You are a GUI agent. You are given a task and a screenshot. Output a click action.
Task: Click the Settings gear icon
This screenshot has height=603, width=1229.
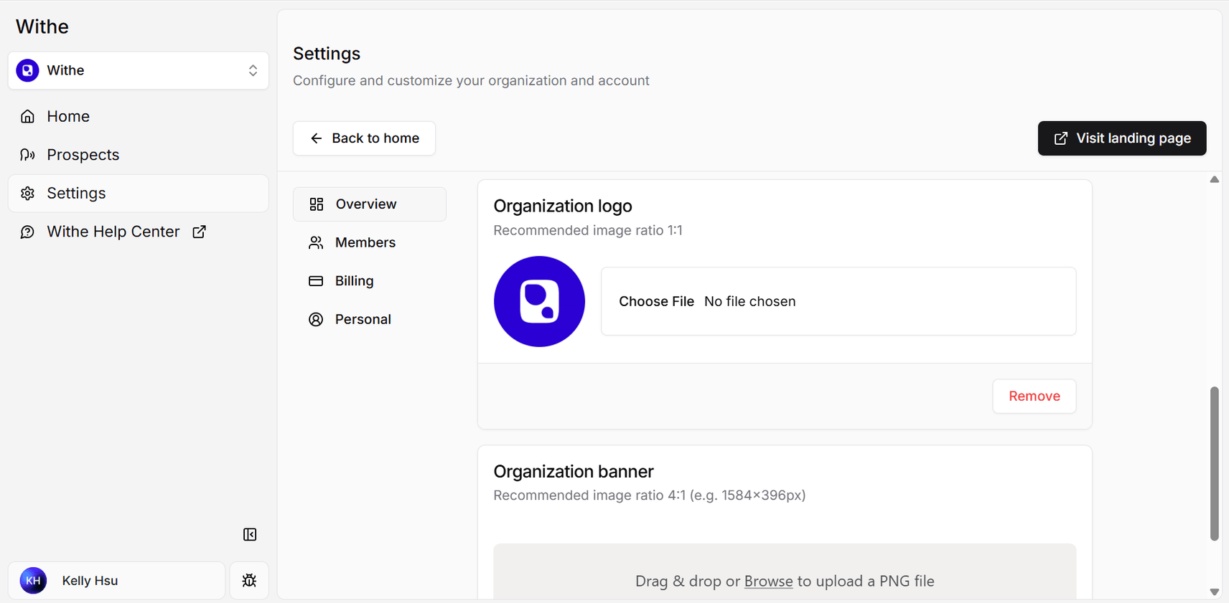pos(28,194)
